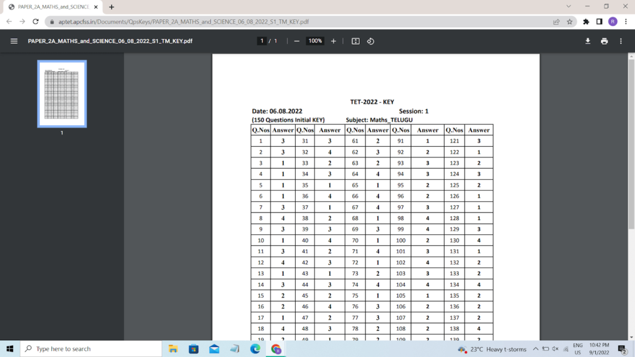Select the PAPER_2A_MATHS_and_SCIENCE tab
The width and height of the screenshot is (635, 357).
click(53, 7)
